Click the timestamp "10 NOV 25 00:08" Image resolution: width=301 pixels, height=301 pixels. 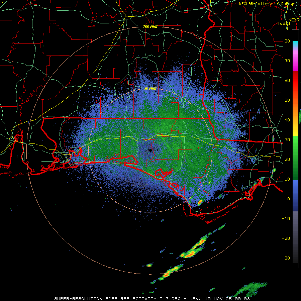click(x=227, y=299)
